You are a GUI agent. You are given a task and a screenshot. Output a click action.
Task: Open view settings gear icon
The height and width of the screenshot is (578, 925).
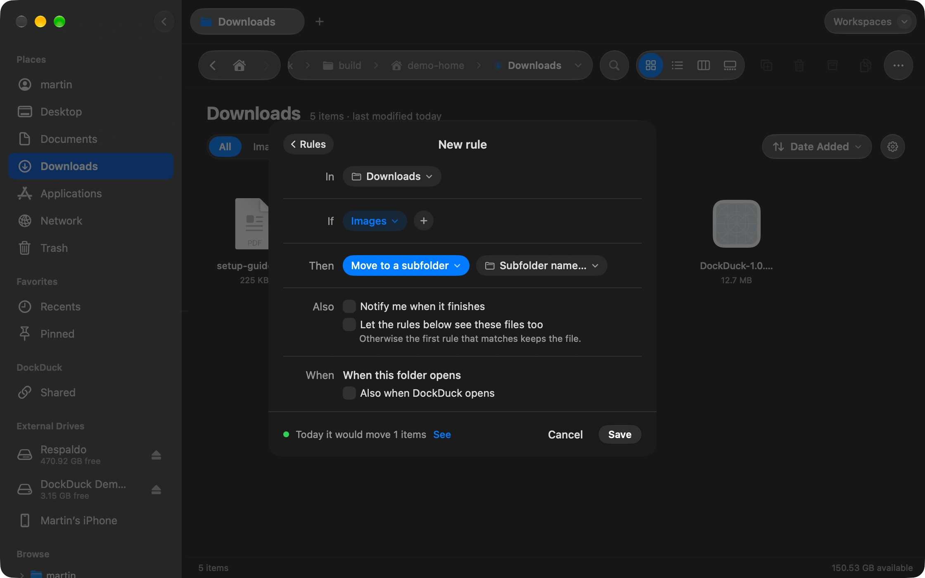click(893, 147)
